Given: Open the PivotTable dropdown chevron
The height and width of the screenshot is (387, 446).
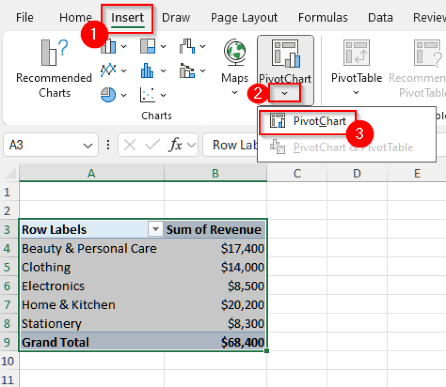Looking at the screenshot, I should 356,92.
